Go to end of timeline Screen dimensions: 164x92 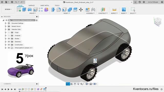click(x=15, y=89)
